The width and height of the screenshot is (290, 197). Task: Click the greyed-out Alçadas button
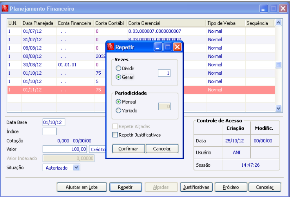tap(161, 187)
